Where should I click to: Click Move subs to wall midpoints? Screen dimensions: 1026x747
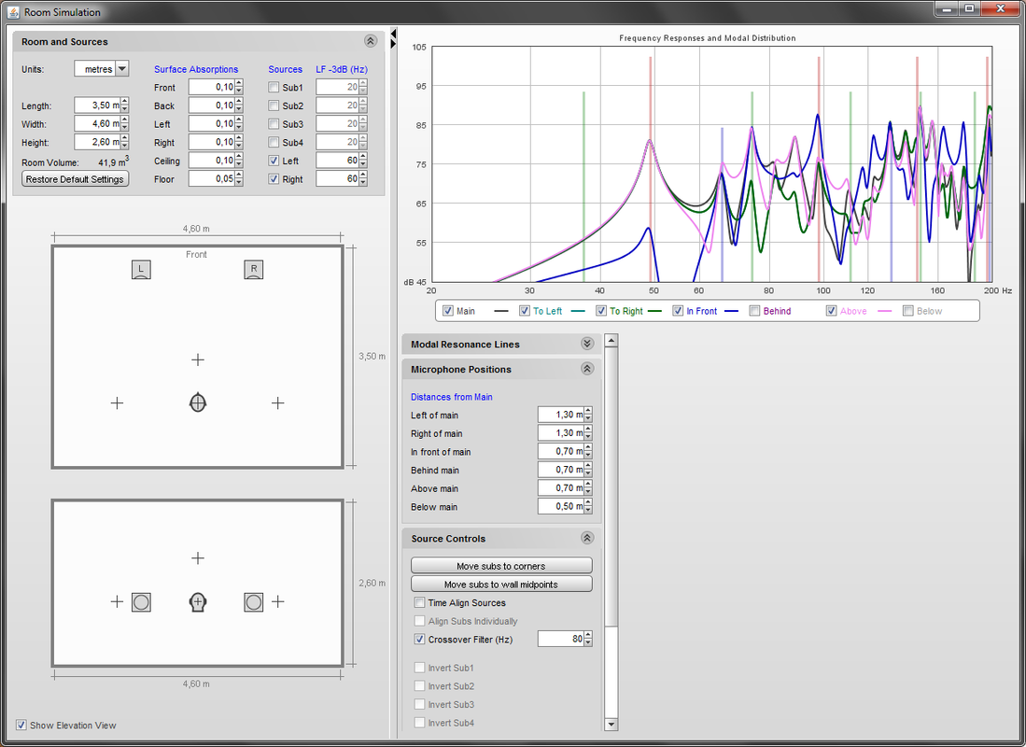tap(501, 584)
